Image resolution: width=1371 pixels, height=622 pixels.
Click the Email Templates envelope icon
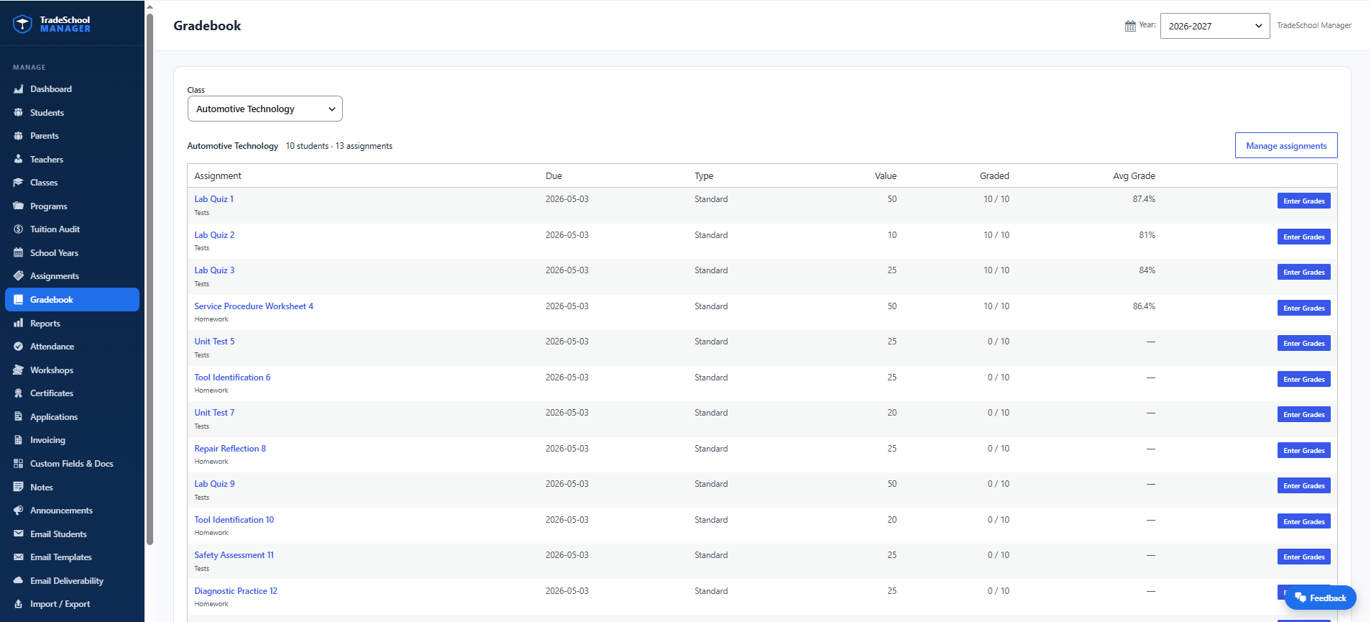point(19,557)
